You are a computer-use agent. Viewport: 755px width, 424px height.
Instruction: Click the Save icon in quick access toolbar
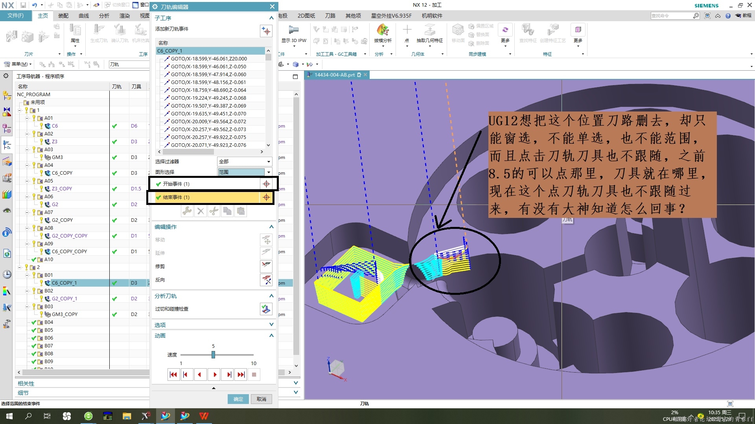tap(23, 5)
